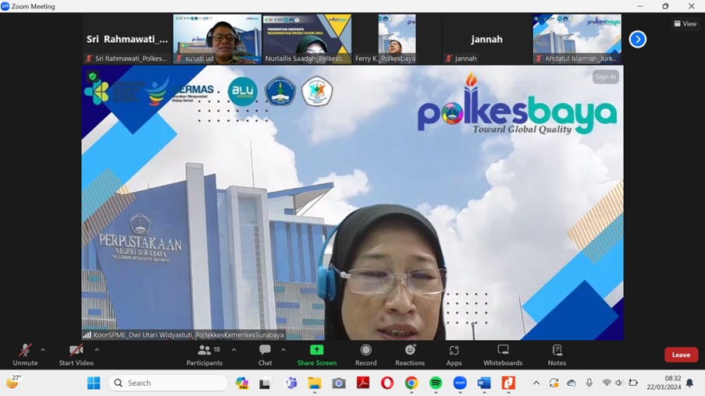Open Task View on taskbar
The image size is (705, 396).
click(x=265, y=383)
